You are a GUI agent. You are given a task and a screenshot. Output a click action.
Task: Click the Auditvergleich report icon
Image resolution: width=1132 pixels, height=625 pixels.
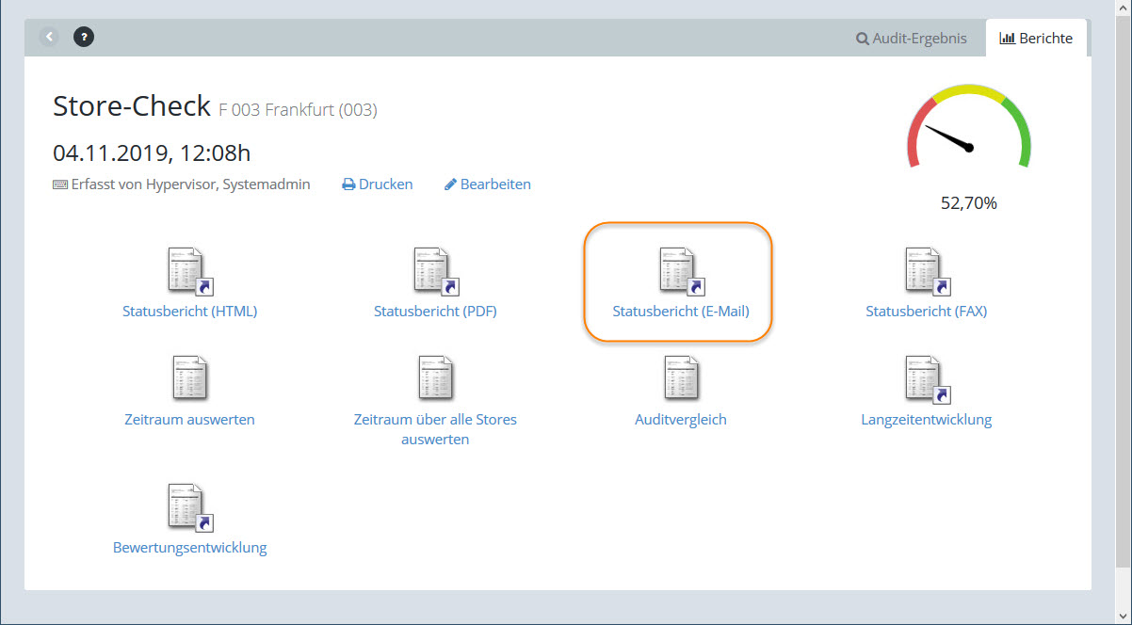point(681,378)
